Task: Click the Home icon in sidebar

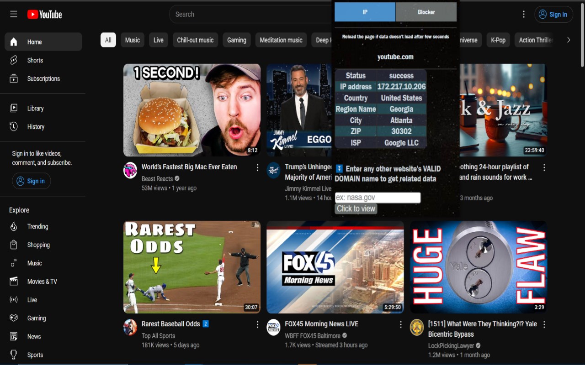Action: pos(14,42)
